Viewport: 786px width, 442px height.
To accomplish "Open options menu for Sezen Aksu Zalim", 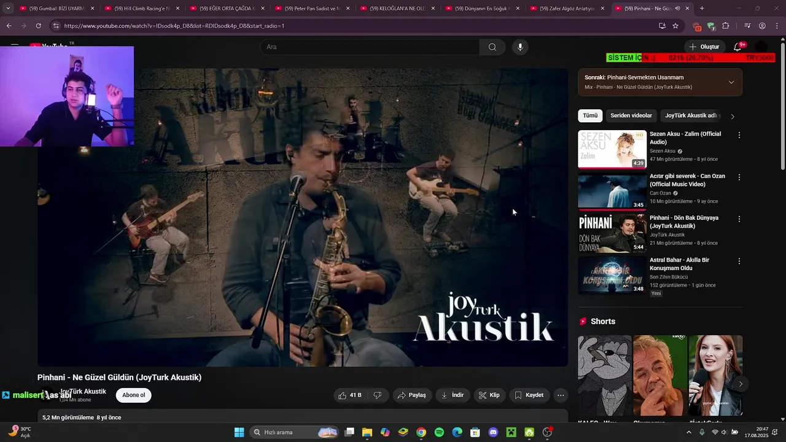I will [739, 135].
